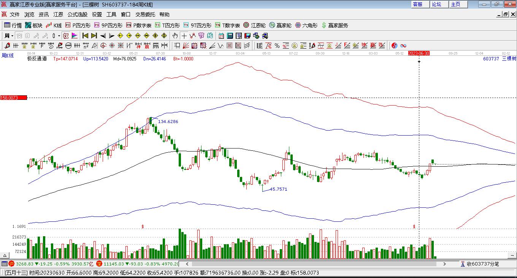
Task: Open the 江恩轮 (Gann wheel) tool
Action: pyautogui.click(x=254, y=25)
